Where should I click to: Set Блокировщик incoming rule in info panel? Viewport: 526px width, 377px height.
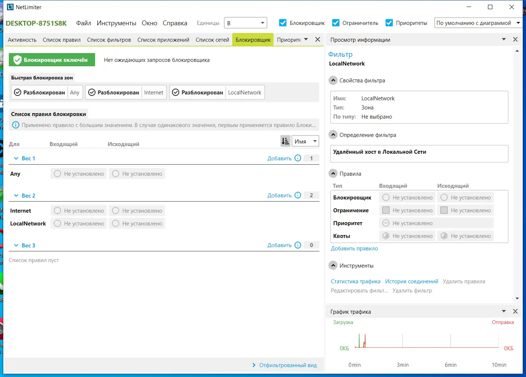pyautogui.click(x=407, y=197)
